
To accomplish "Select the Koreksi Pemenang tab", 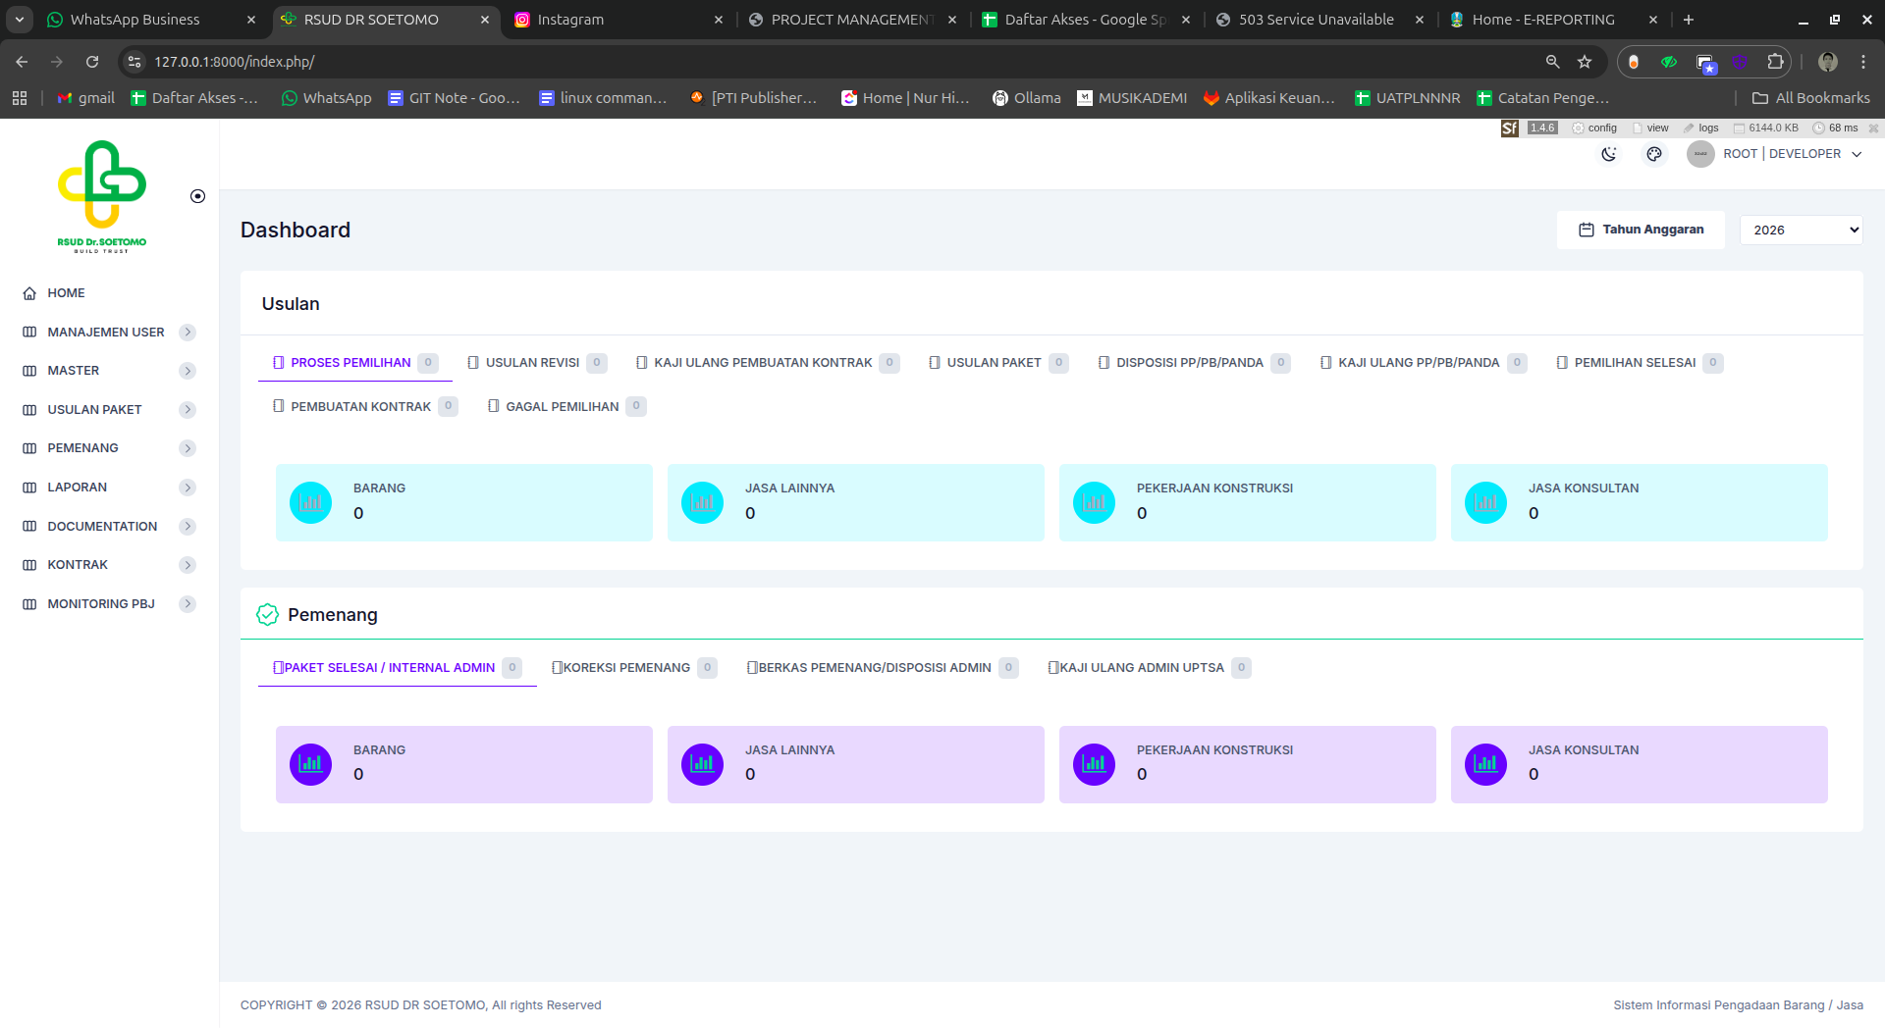I will [x=626, y=668].
